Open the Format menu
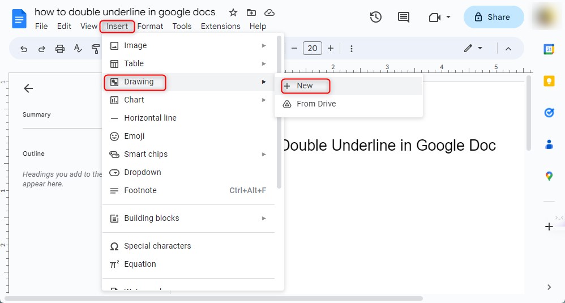 (x=150, y=26)
